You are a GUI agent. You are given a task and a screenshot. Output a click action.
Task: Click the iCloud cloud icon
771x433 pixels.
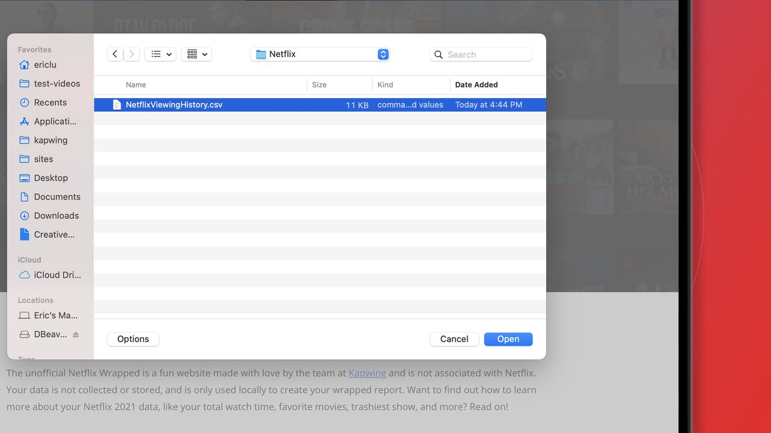point(24,275)
